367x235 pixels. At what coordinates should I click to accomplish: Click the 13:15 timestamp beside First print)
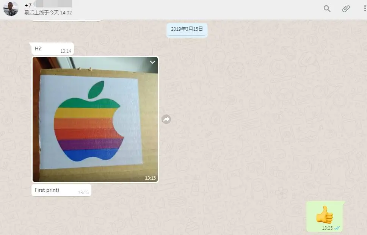click(x=83, y=193)
